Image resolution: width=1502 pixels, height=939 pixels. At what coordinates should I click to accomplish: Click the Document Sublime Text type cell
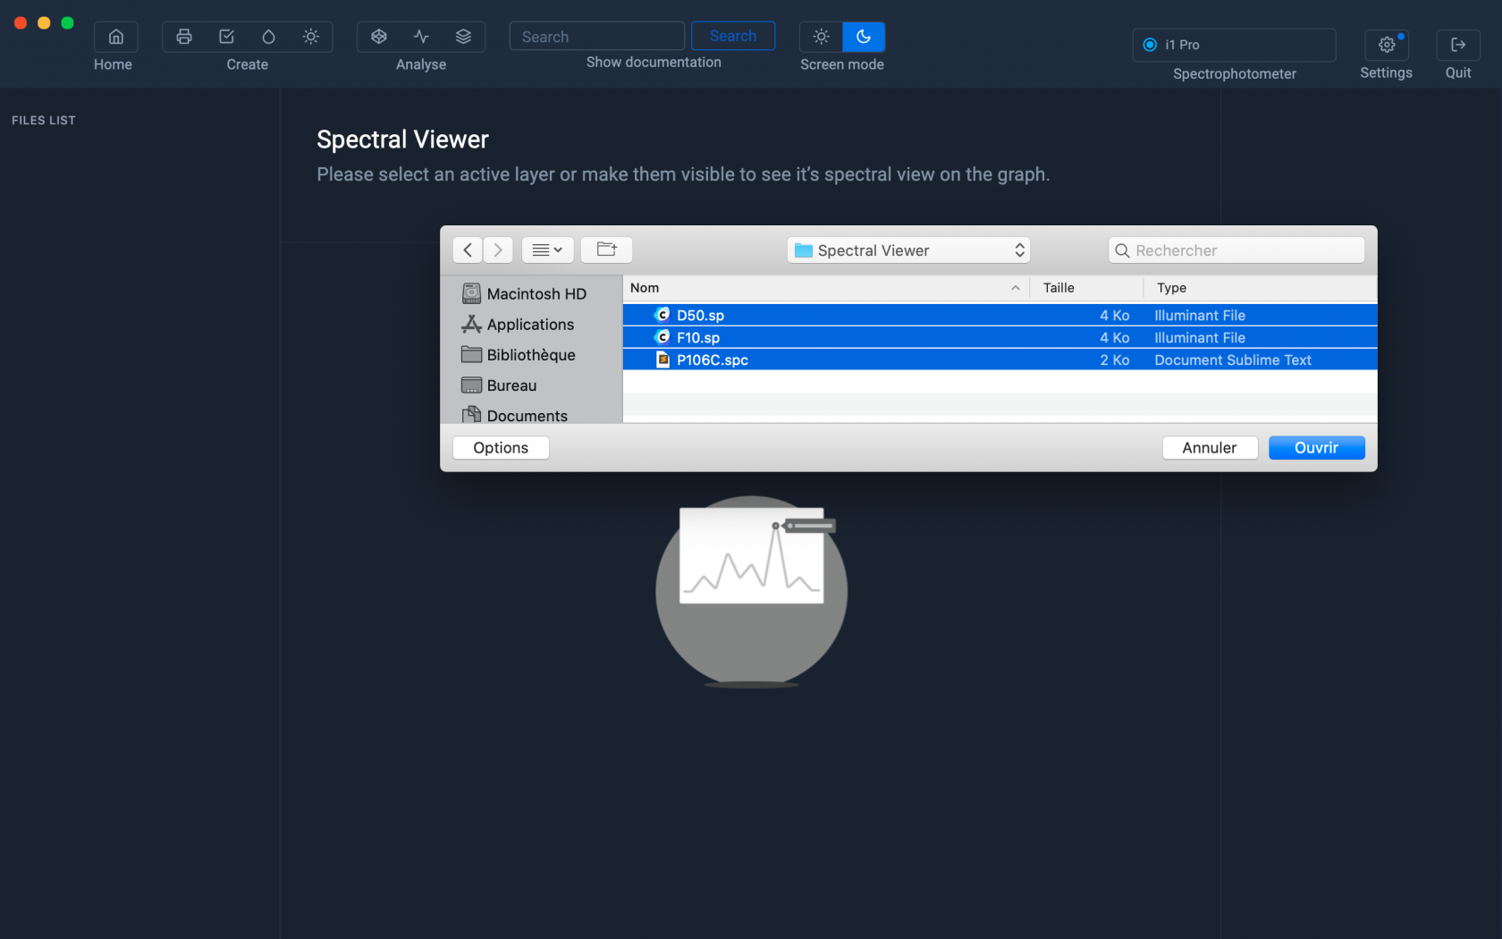coord(1233,360)
